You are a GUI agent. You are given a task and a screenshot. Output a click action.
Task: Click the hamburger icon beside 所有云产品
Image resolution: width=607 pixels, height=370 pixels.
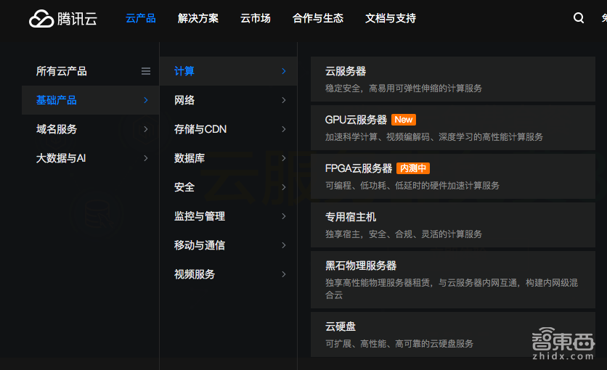click(146, 71)
